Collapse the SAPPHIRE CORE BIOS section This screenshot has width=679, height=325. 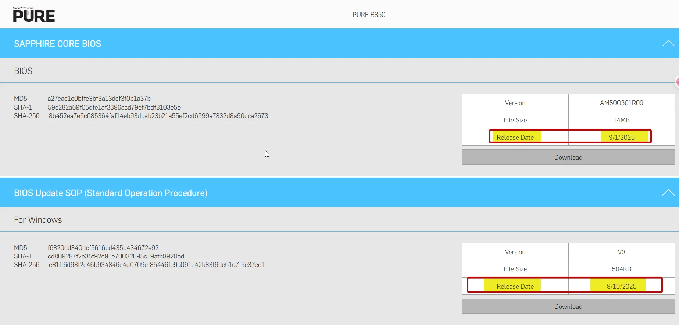pos(668,43)
